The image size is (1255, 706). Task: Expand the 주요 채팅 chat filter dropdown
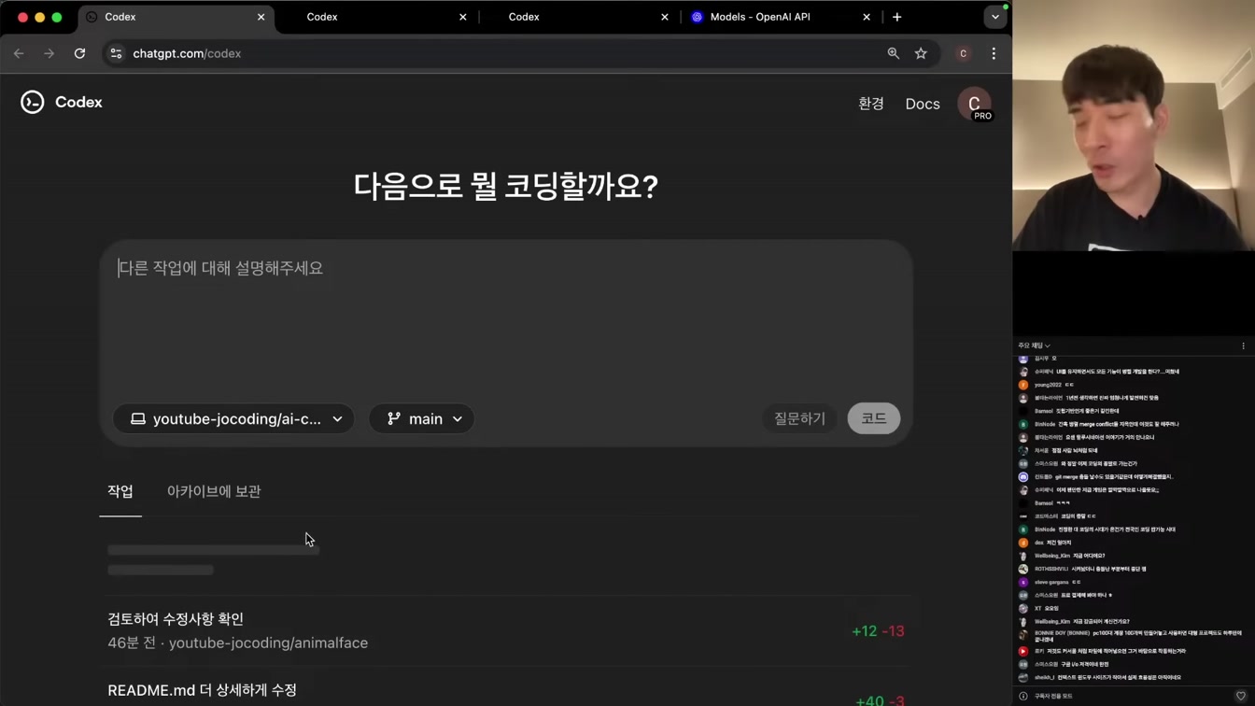pos(1034,346)
